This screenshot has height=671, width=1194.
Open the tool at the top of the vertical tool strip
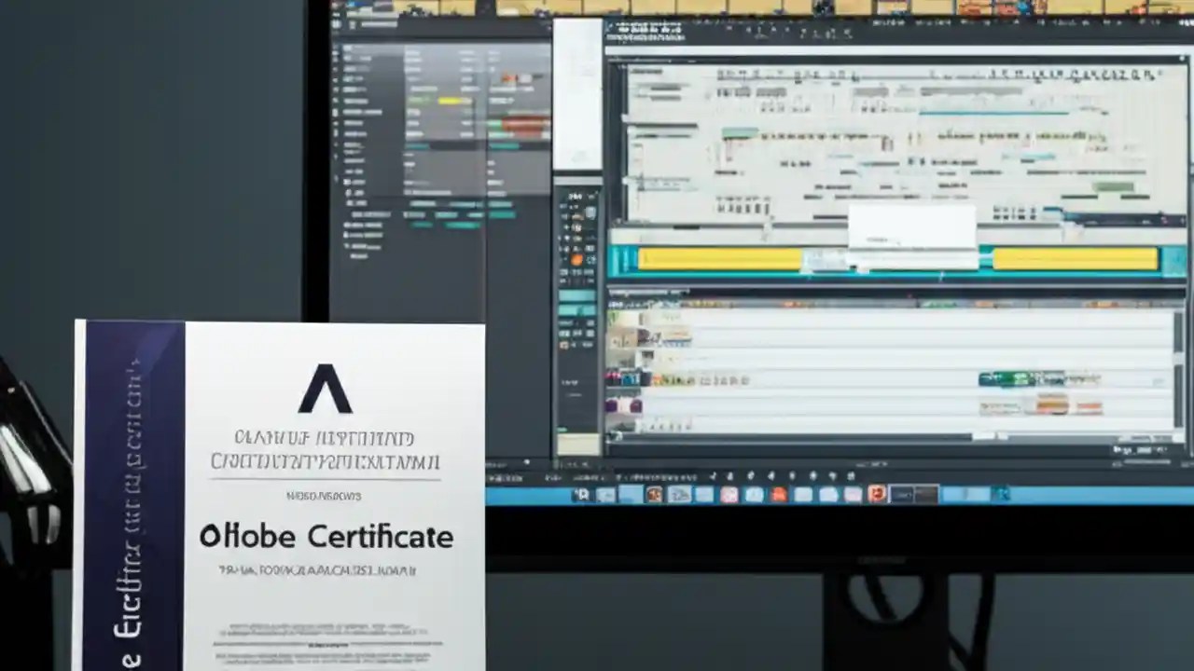576,196
